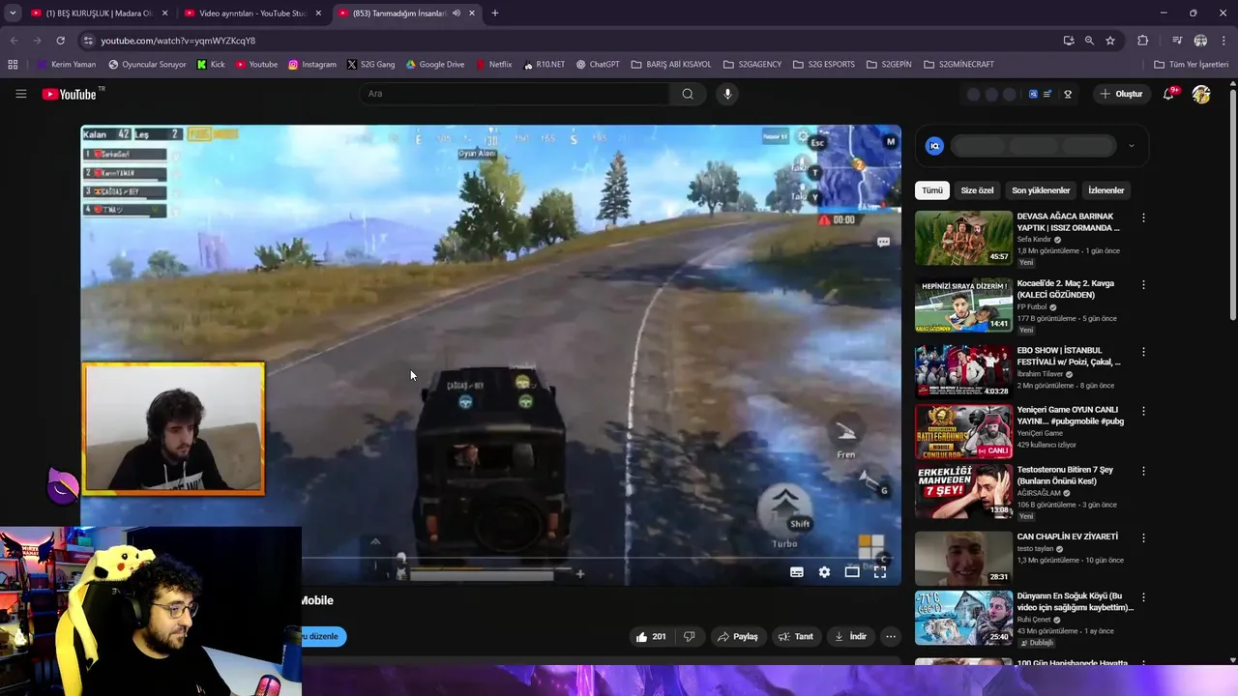Open options for EBO SHOW video
Image resolution: width=1238 pixels, height=696 pixels.
[x=1143, y=352]
